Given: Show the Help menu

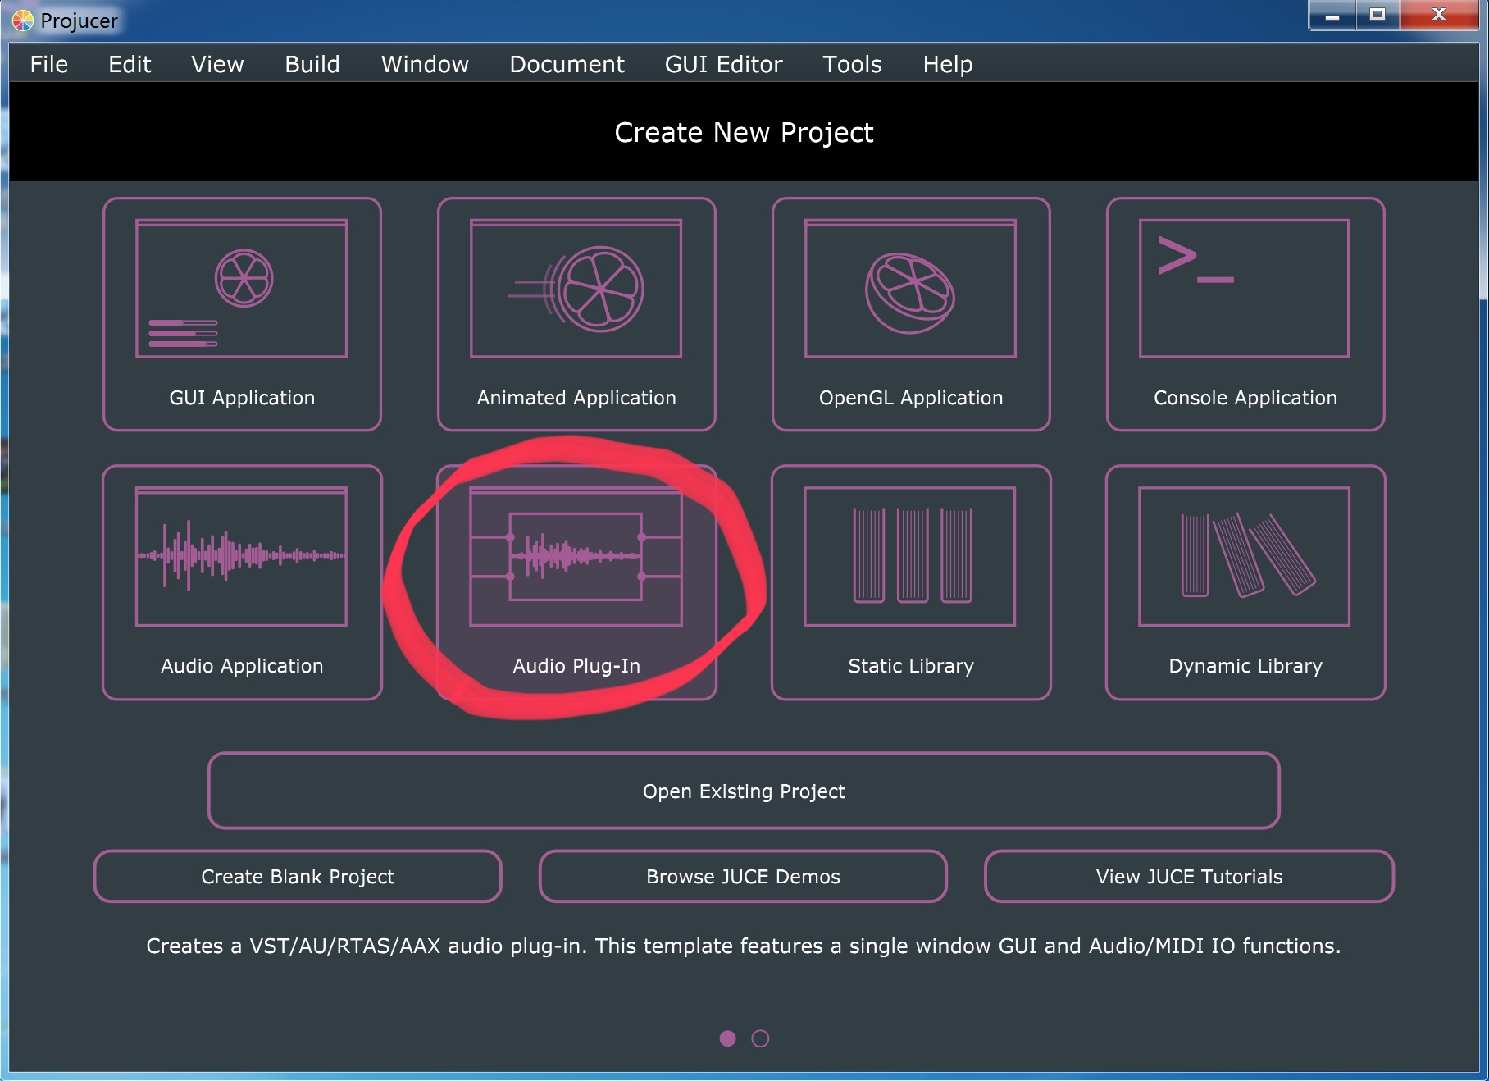Looking at the screenshot, I should (x=947, y=64).
